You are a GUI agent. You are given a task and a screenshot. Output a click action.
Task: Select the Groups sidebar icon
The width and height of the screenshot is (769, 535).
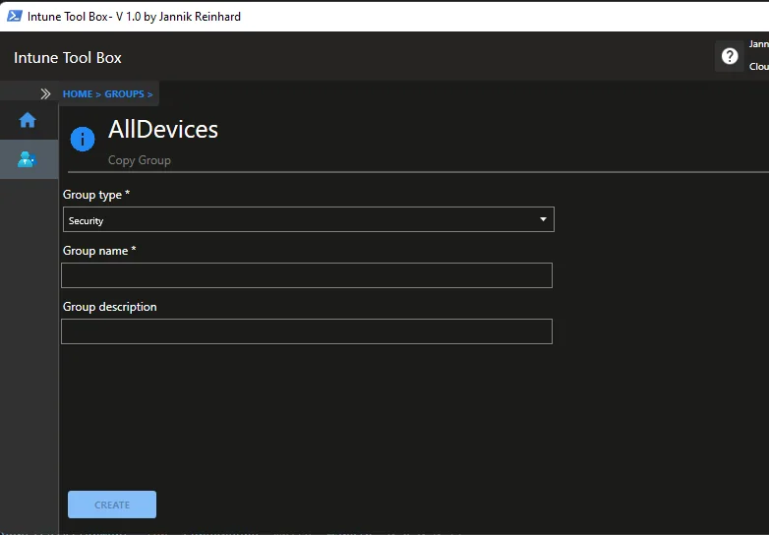click(27, 159)
